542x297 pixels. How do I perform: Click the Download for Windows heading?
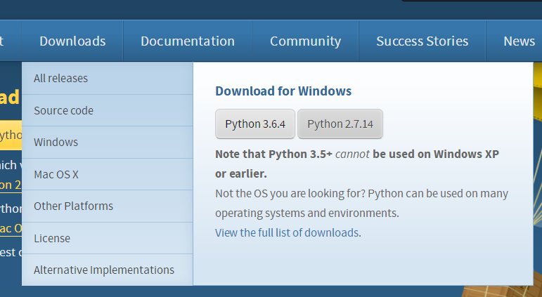(x=283, y=91)
